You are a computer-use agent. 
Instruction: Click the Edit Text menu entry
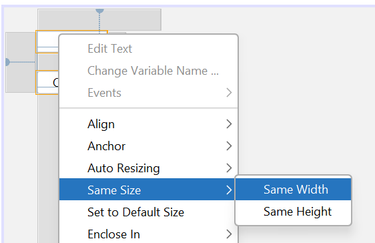click(149, 49)
